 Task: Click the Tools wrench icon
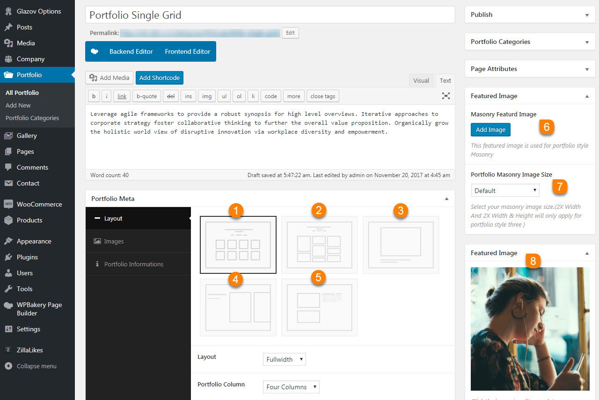pos(8,289)
